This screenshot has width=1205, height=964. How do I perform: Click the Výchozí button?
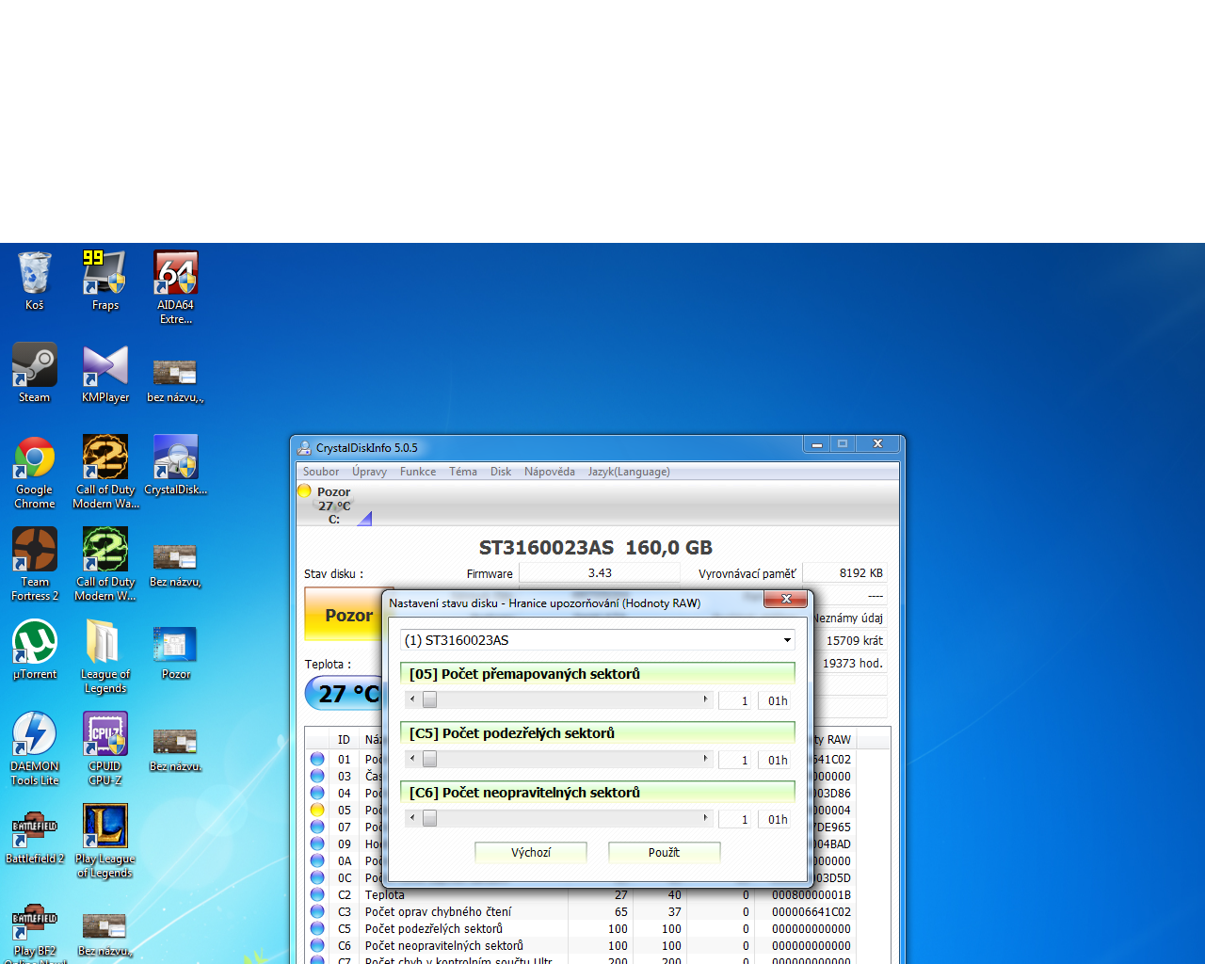[x=531, y=852]
